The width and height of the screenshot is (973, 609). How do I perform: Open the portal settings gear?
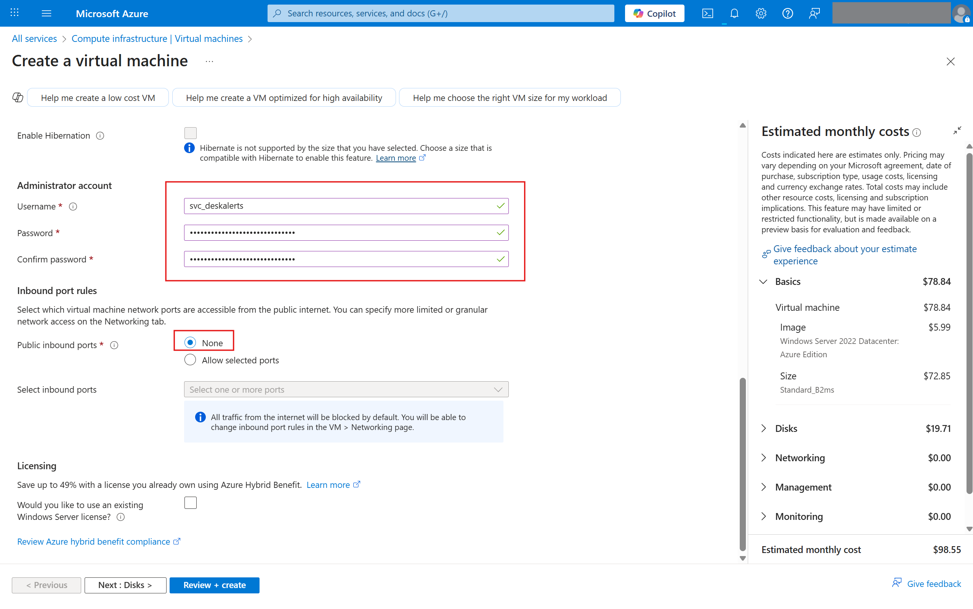(761, 13)
